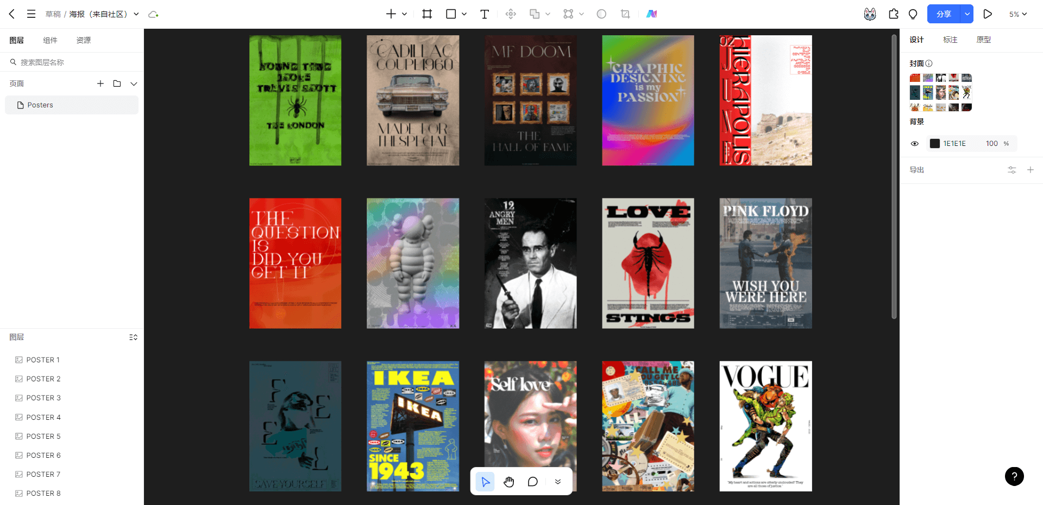
Task: Click the 分享 share button
Action: tap(944, 14)
